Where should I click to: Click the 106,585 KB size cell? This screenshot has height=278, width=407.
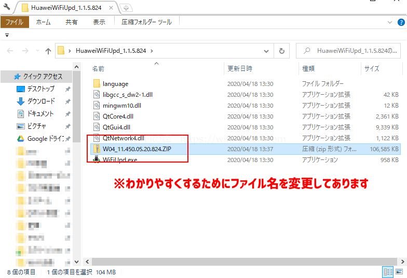click(x=384, y=149)
